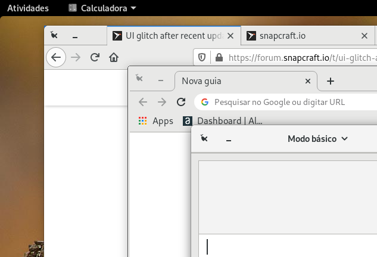Viewport: 377px width, 257px height.
Task: Select the UI glitch after recent update tab
Action: (x=167, y=36)
